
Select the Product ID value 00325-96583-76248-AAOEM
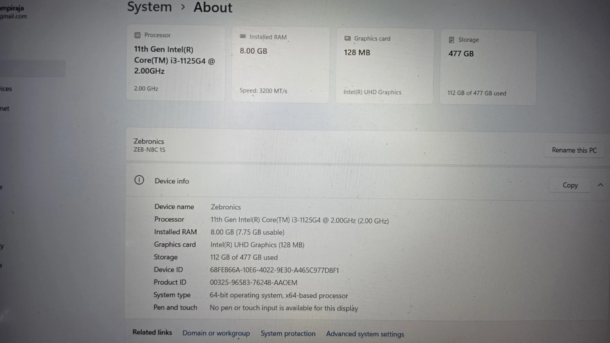pyautogui.click(x=254, y=283)
